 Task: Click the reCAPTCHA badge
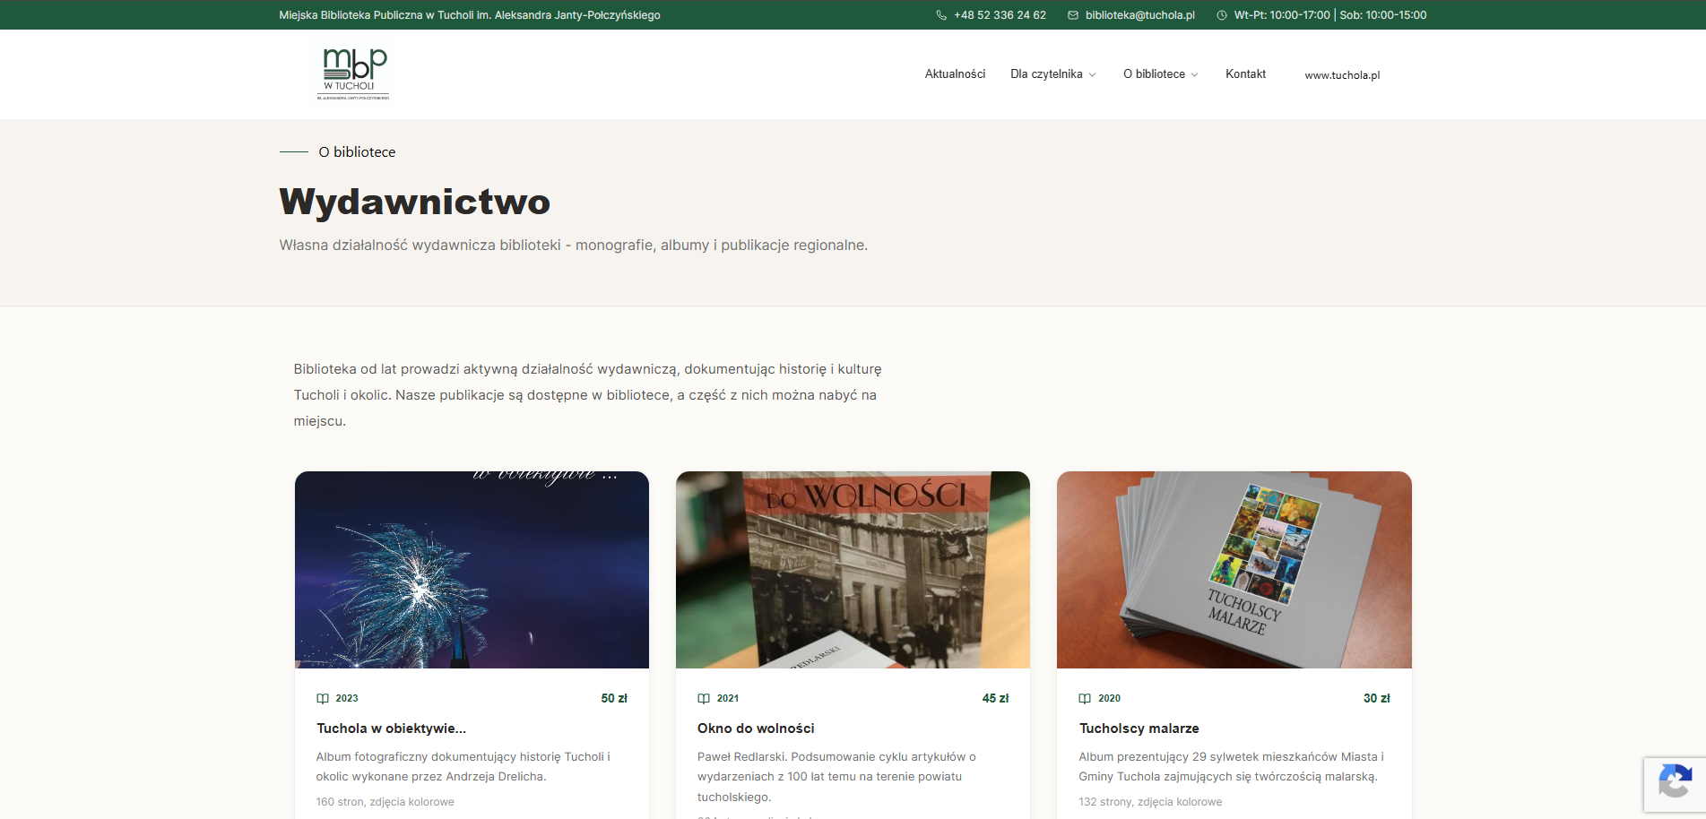tap(1675, 785)
